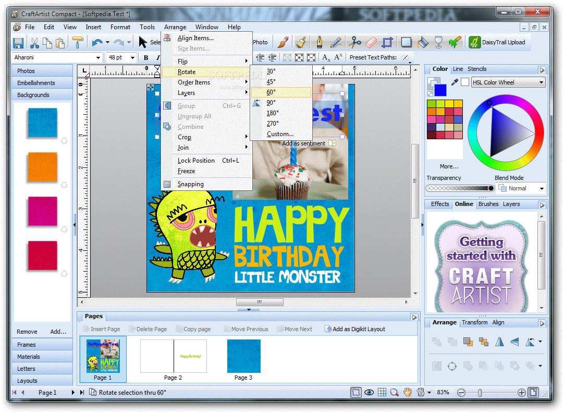Screen dimensions: 564x413
Task: Pick the orange background swatch
Action: (x=42, y=167)
